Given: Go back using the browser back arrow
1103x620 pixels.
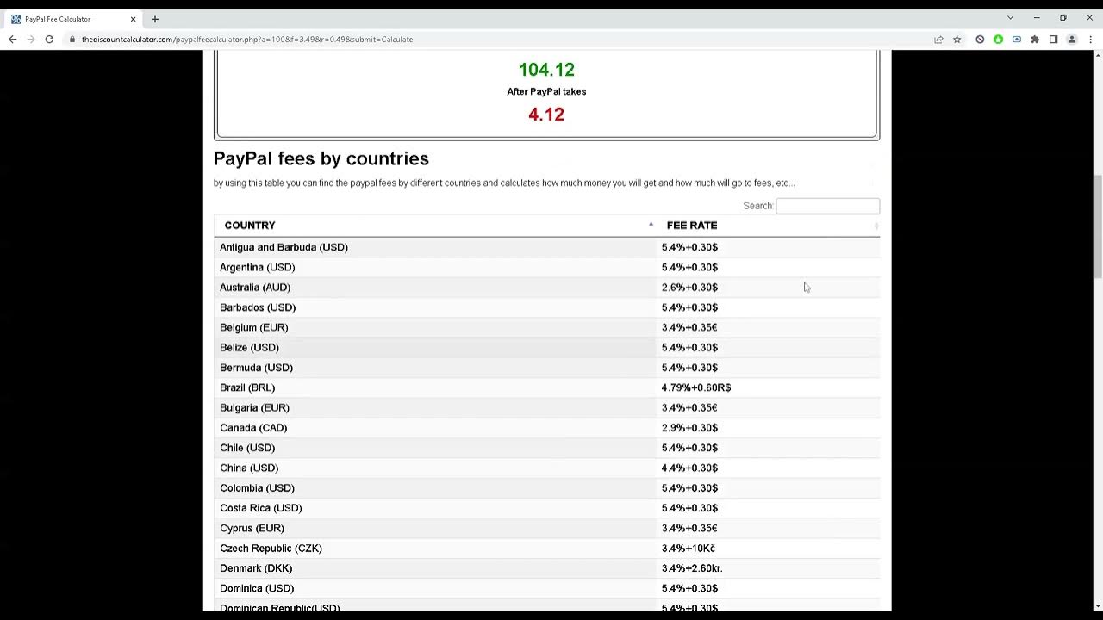Looking at the screenshot, I should (x=12, y=40).
